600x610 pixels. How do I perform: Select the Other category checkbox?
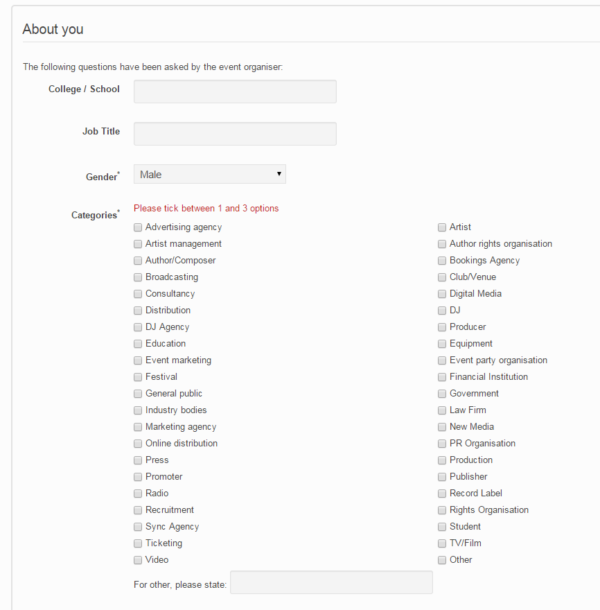442,560
